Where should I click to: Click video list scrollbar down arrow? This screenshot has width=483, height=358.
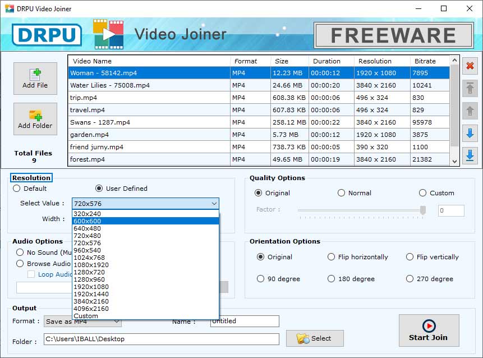click(454, 162)
